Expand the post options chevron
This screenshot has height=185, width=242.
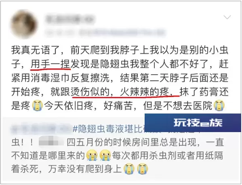[x=227, y=17]
